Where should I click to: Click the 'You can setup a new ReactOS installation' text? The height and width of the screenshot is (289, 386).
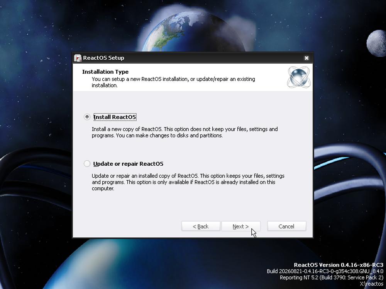(173, 82)
